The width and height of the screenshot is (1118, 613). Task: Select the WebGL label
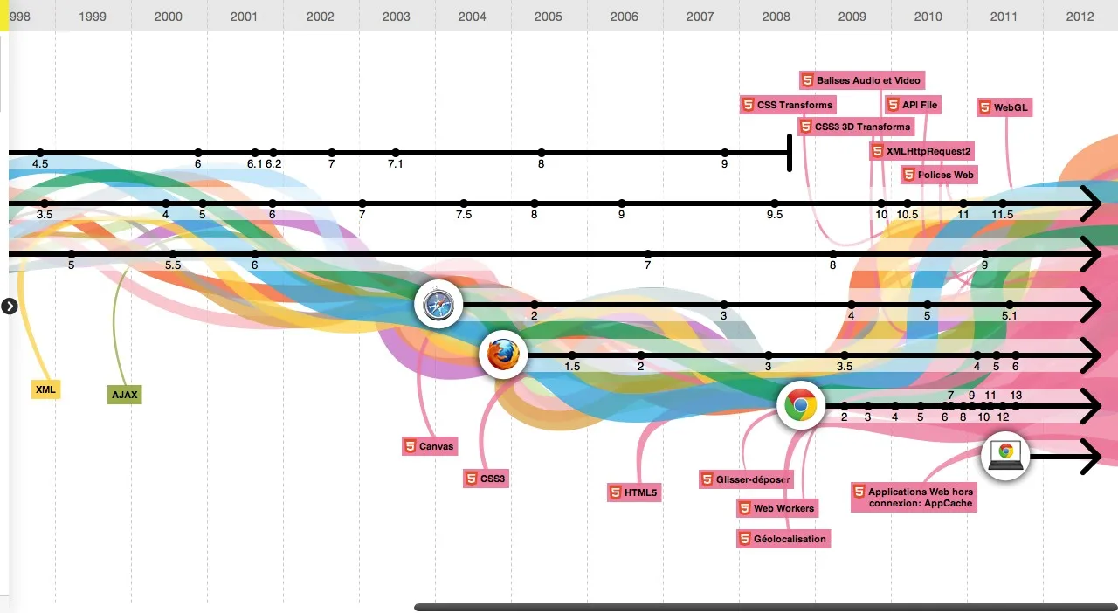[1004, 107]
